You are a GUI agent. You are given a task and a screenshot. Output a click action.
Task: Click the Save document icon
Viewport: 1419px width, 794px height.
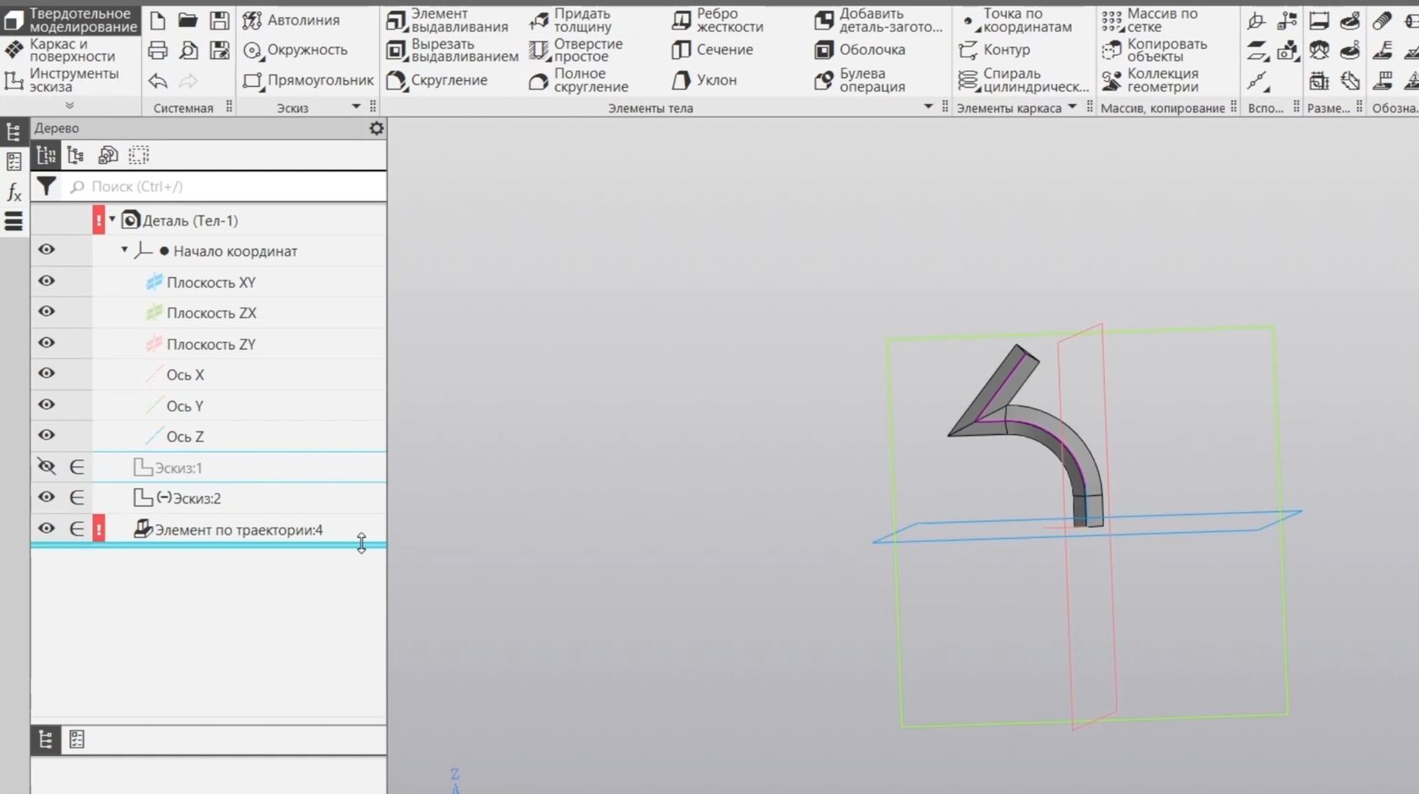pos(220,20)
